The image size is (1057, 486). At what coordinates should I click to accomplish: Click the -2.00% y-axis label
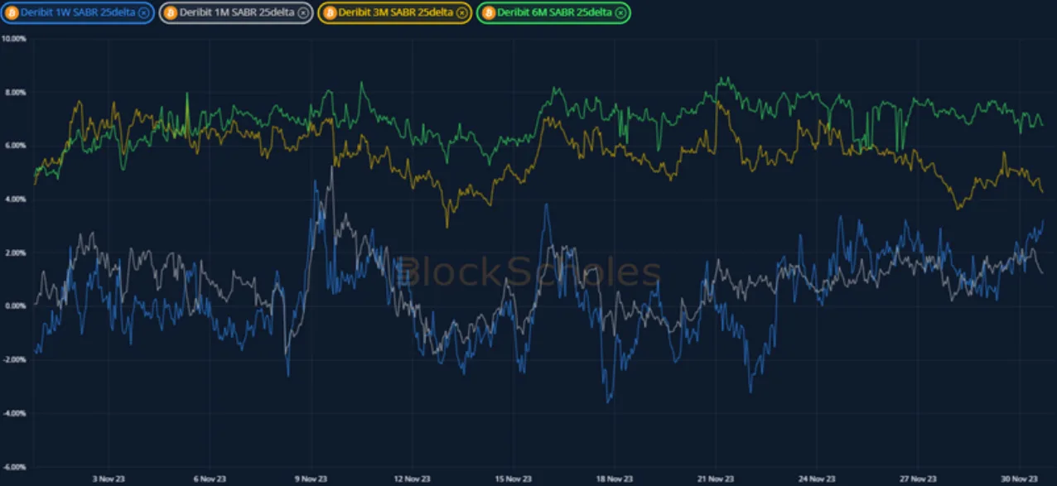(x=15, y=360)
